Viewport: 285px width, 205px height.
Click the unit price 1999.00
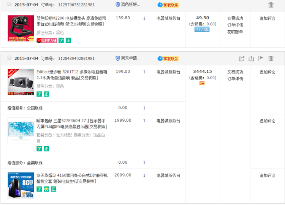click(x=123, y=120)
